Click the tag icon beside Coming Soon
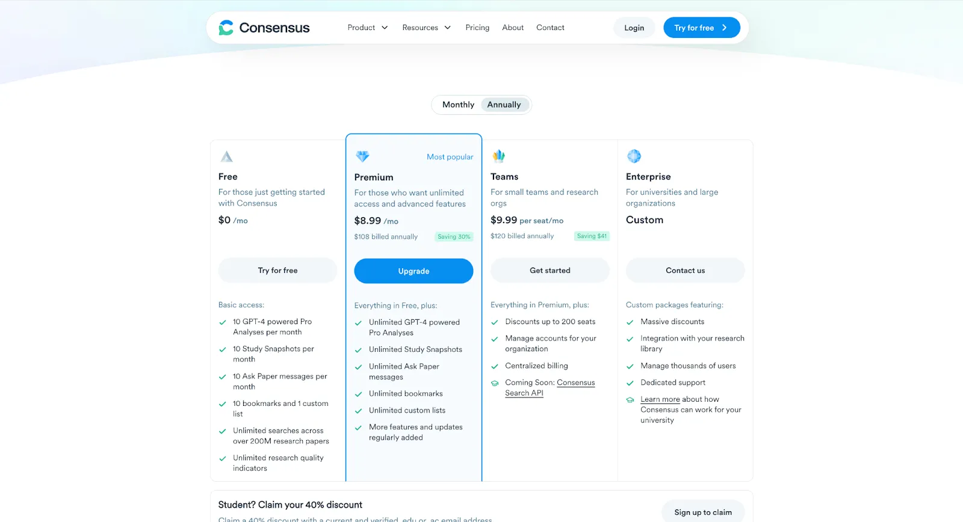This screenshot has width=963, height=522. tap(495, 382)
